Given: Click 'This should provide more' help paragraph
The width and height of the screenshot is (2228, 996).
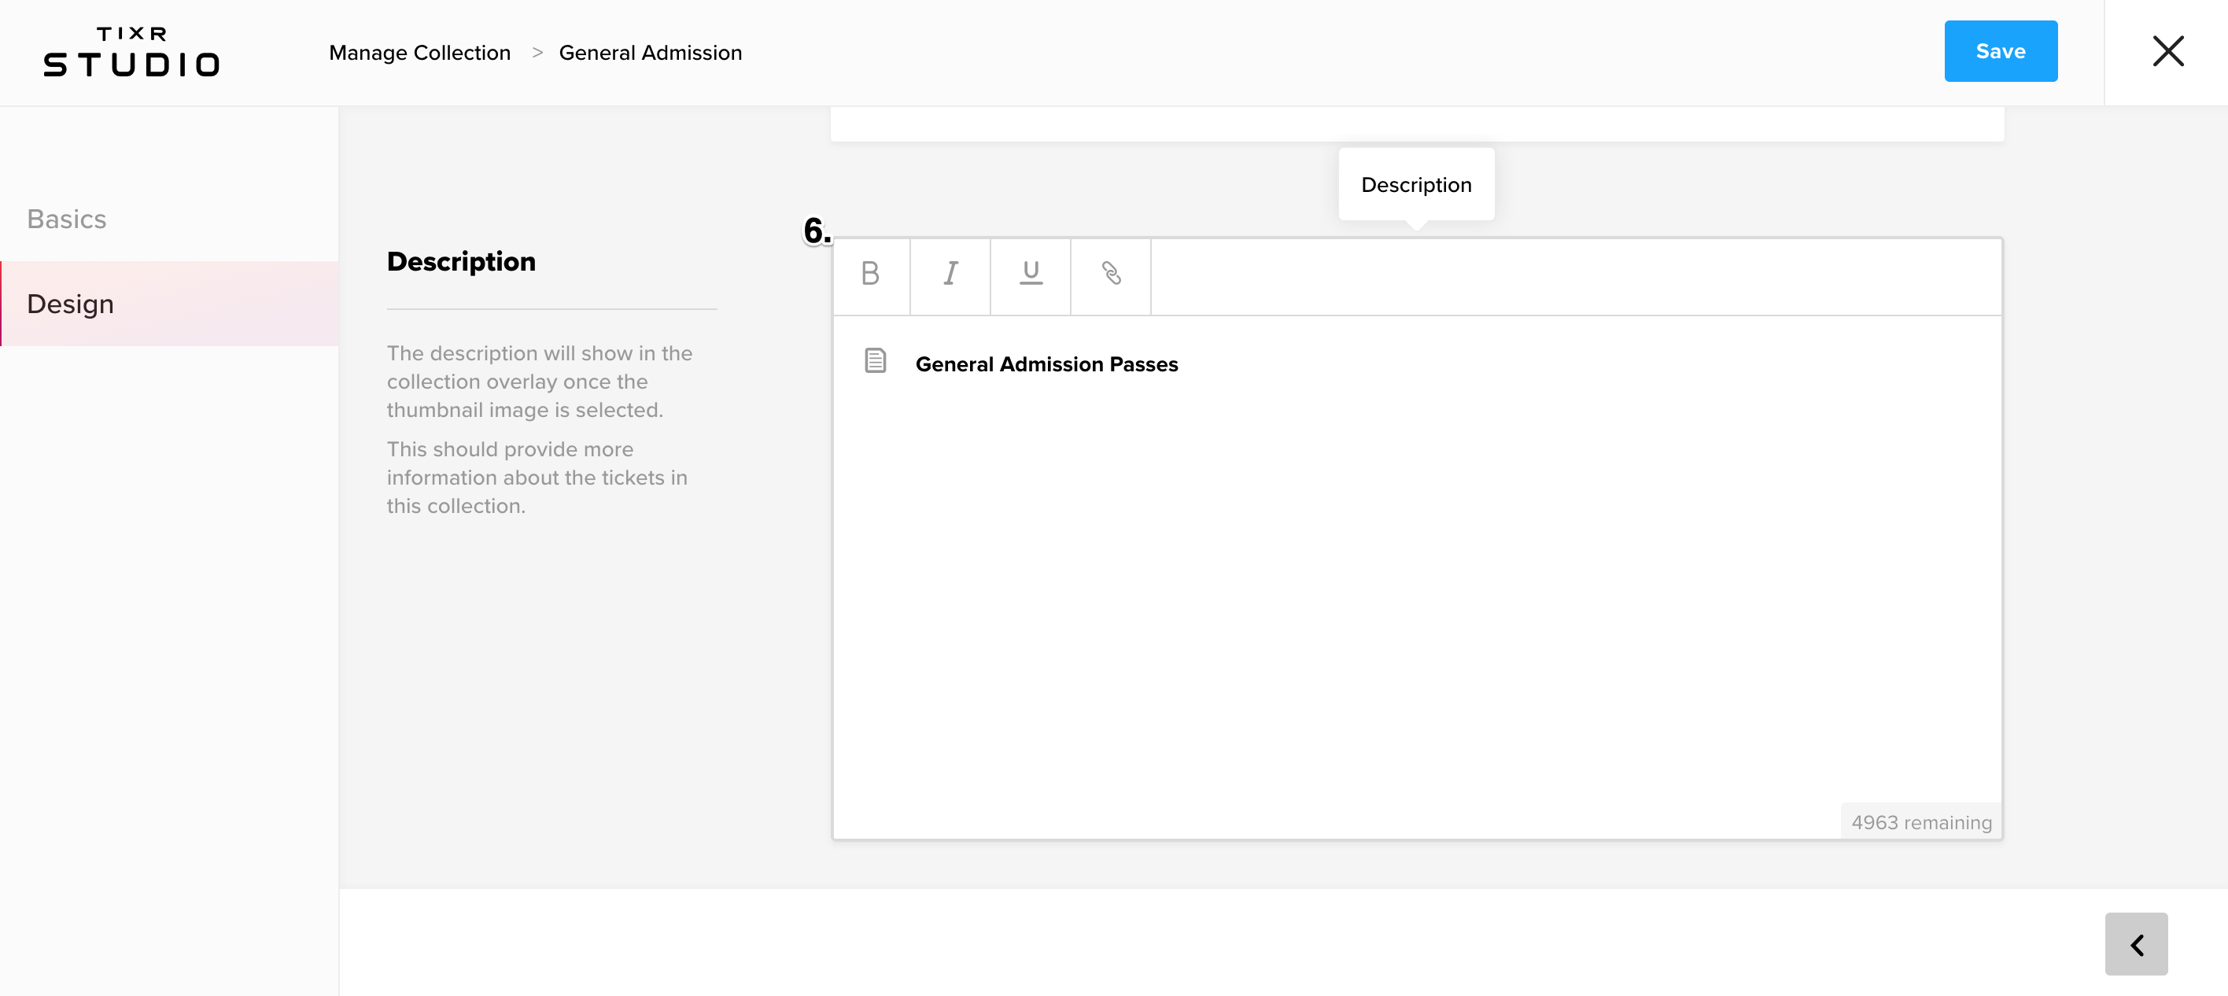Looking at the screenshot, I should click(x=537, y=478).
